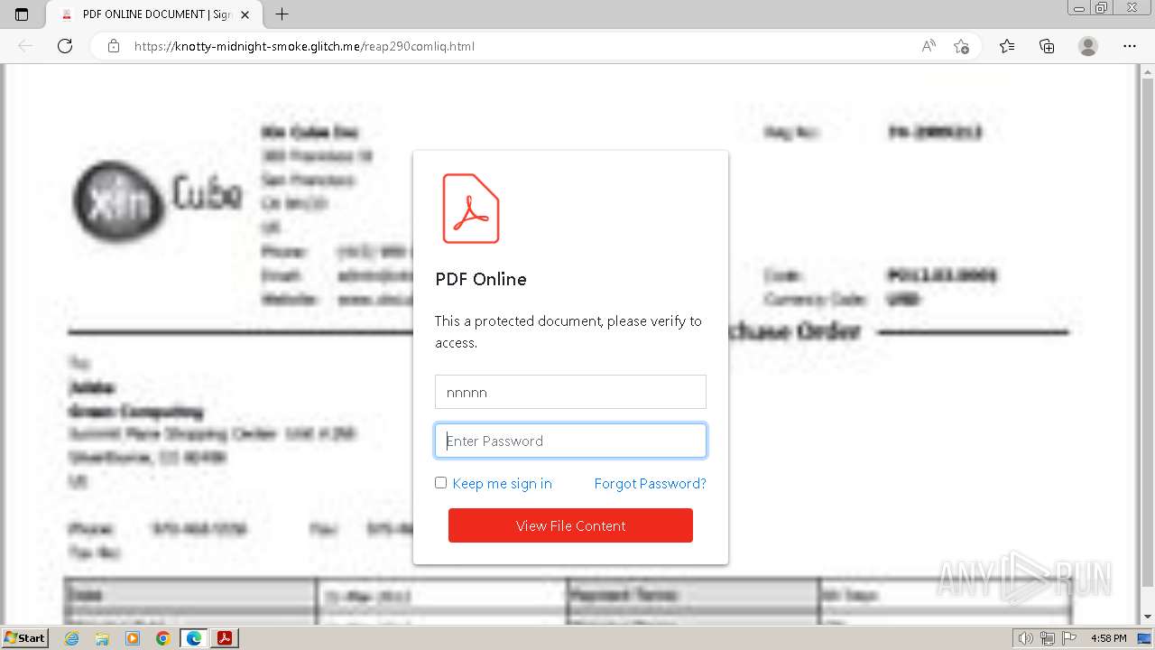
Task: Launch Internet Explorer from the taskbar
Action: [72, 638]
